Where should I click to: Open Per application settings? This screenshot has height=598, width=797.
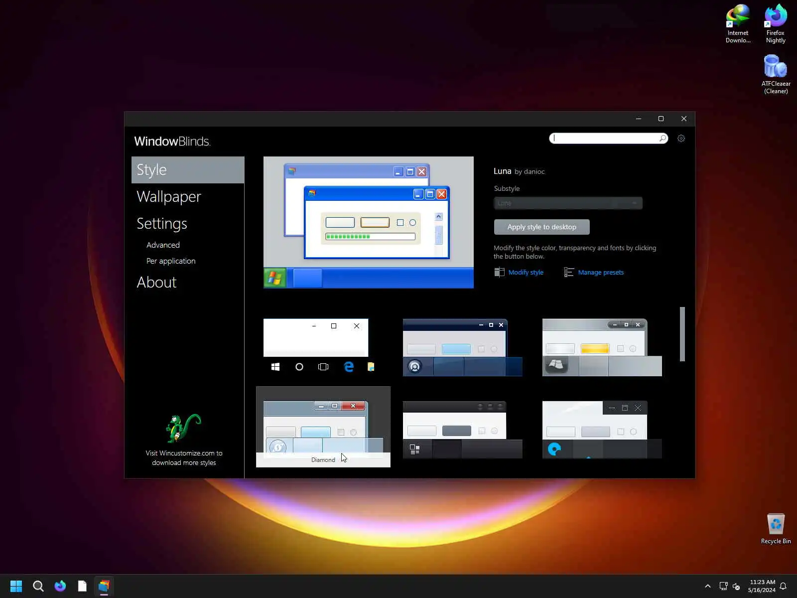(171, 261)
